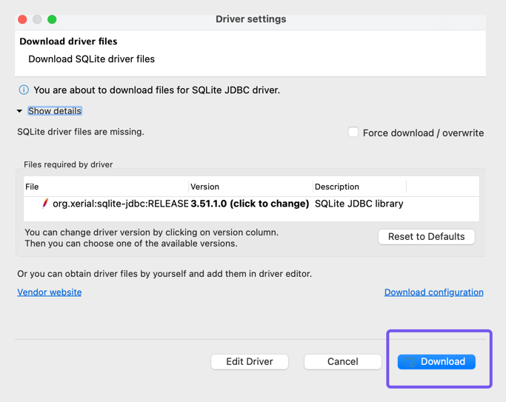Viewport: 506px width, 402px height.
Task: Click the Description column header
Action: (336, 187)
